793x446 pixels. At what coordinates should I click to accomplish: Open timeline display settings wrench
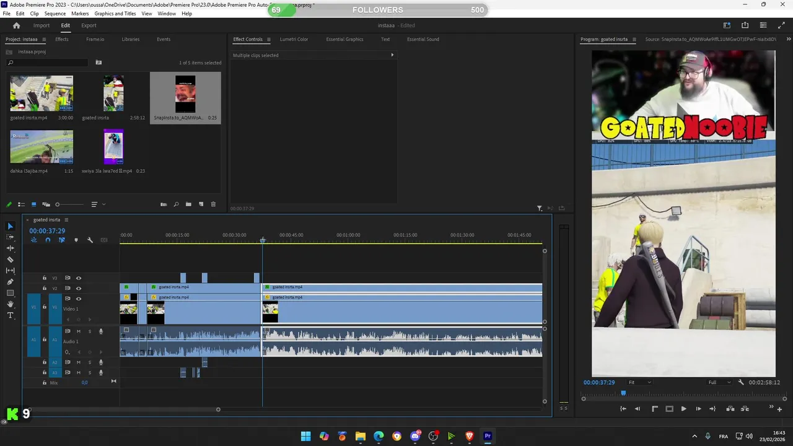click(x=90, y=240)
